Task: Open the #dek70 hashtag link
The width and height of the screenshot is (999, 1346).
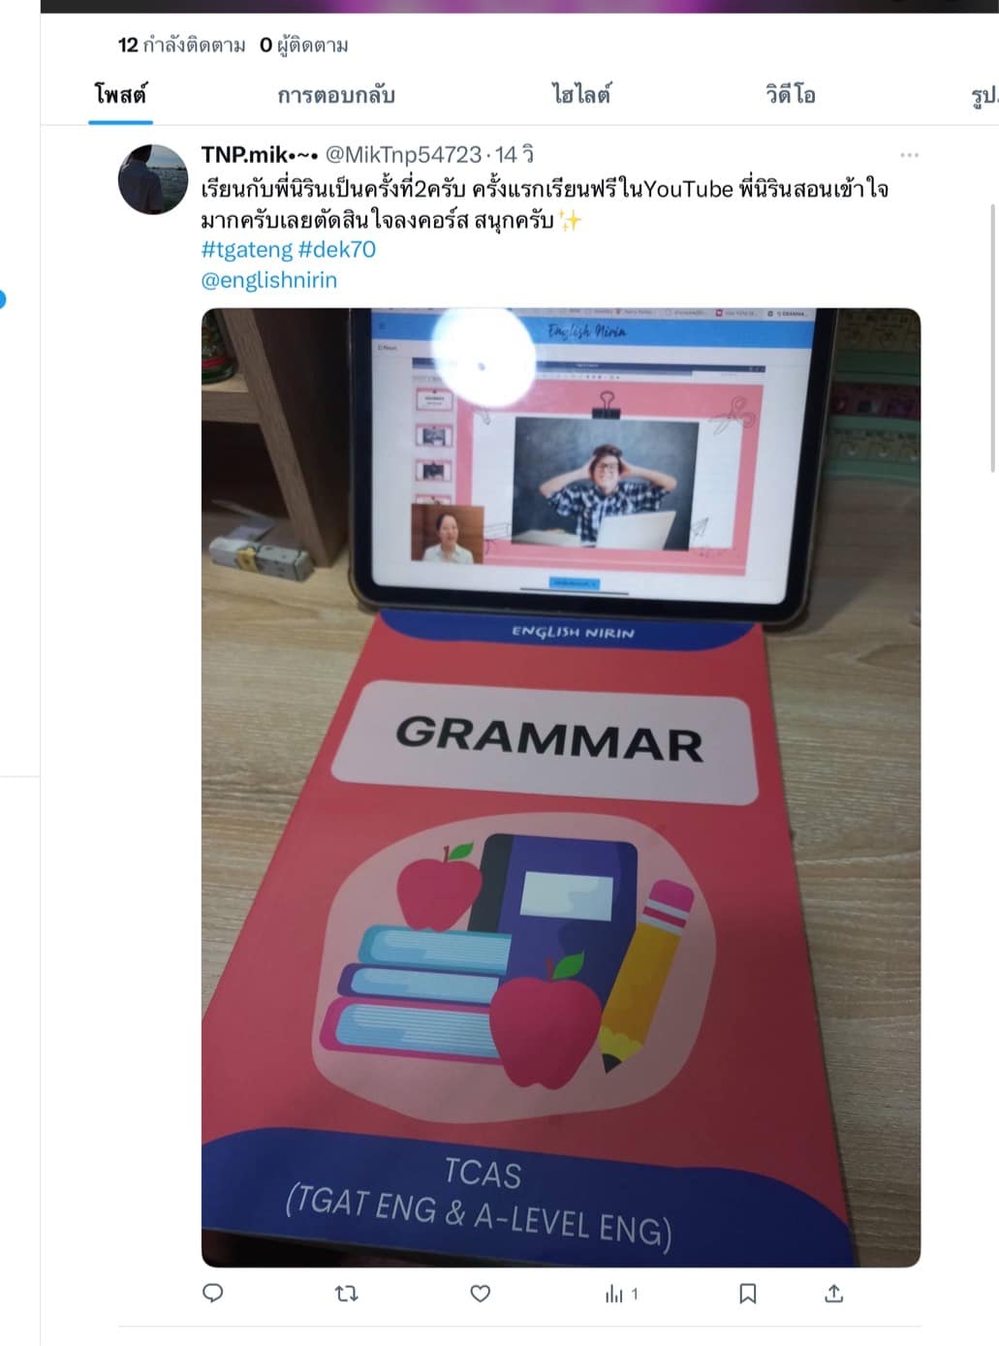Action: coord(337,249)
